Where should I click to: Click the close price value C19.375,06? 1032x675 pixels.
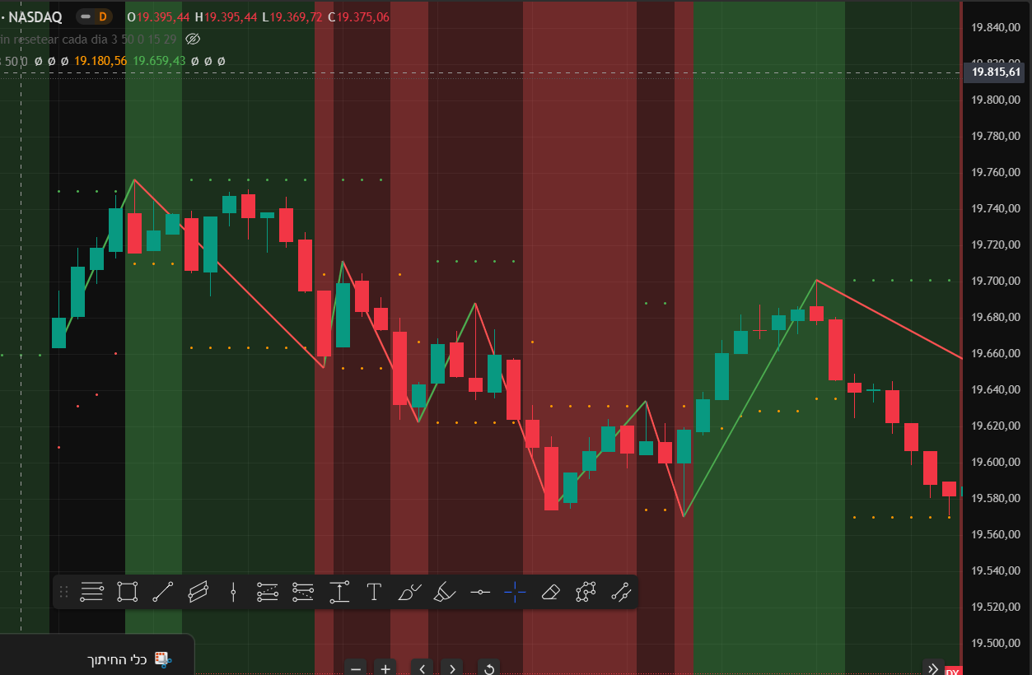(358, 16)
